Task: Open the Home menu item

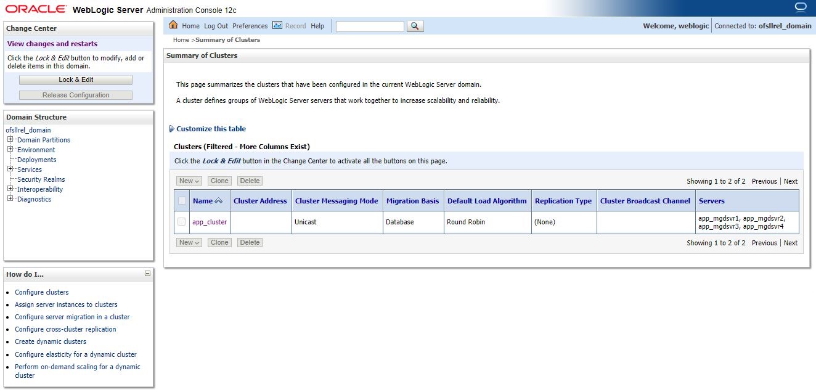Action: tap(190, 26)
